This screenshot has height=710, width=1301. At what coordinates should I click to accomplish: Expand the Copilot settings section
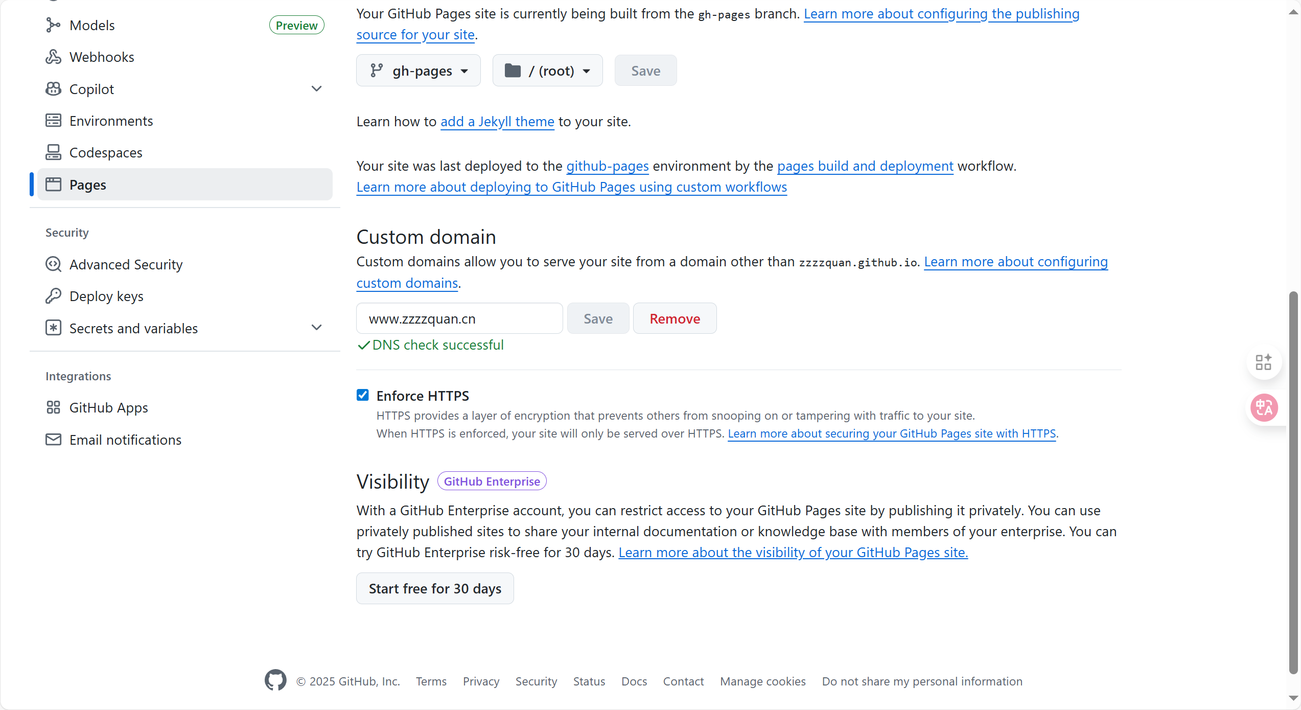tap(316, 89)
